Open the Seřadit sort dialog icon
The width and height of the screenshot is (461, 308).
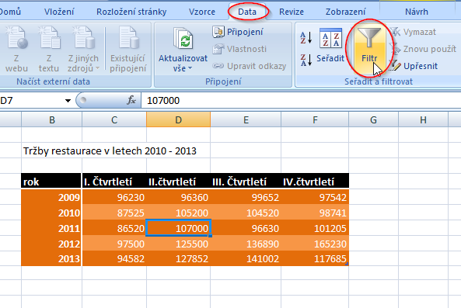point(330,38)
